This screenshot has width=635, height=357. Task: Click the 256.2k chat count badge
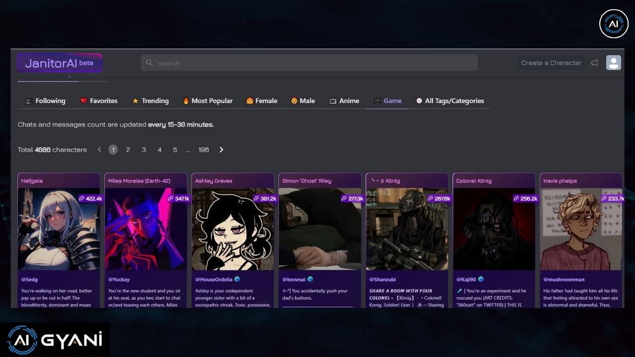point(526,198)
